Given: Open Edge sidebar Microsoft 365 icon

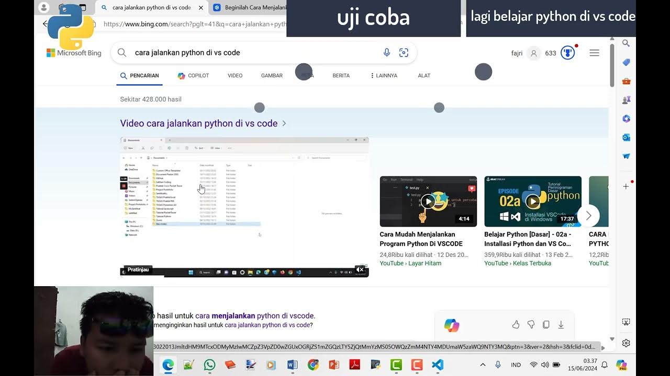Looking at the screenshot, I should point(626,119).
